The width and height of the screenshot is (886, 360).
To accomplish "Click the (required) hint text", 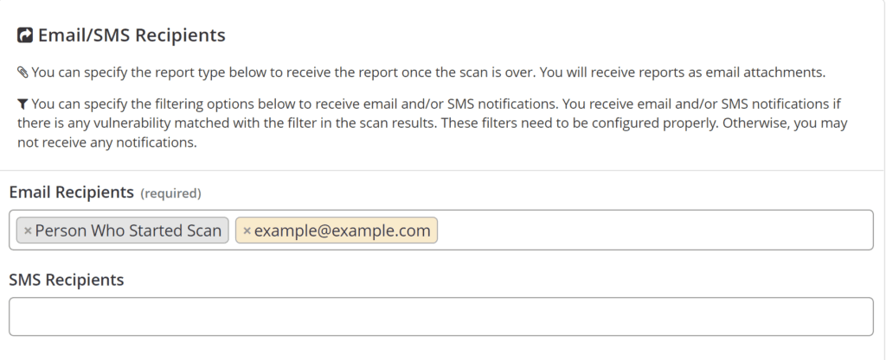I will pos(170,193).
